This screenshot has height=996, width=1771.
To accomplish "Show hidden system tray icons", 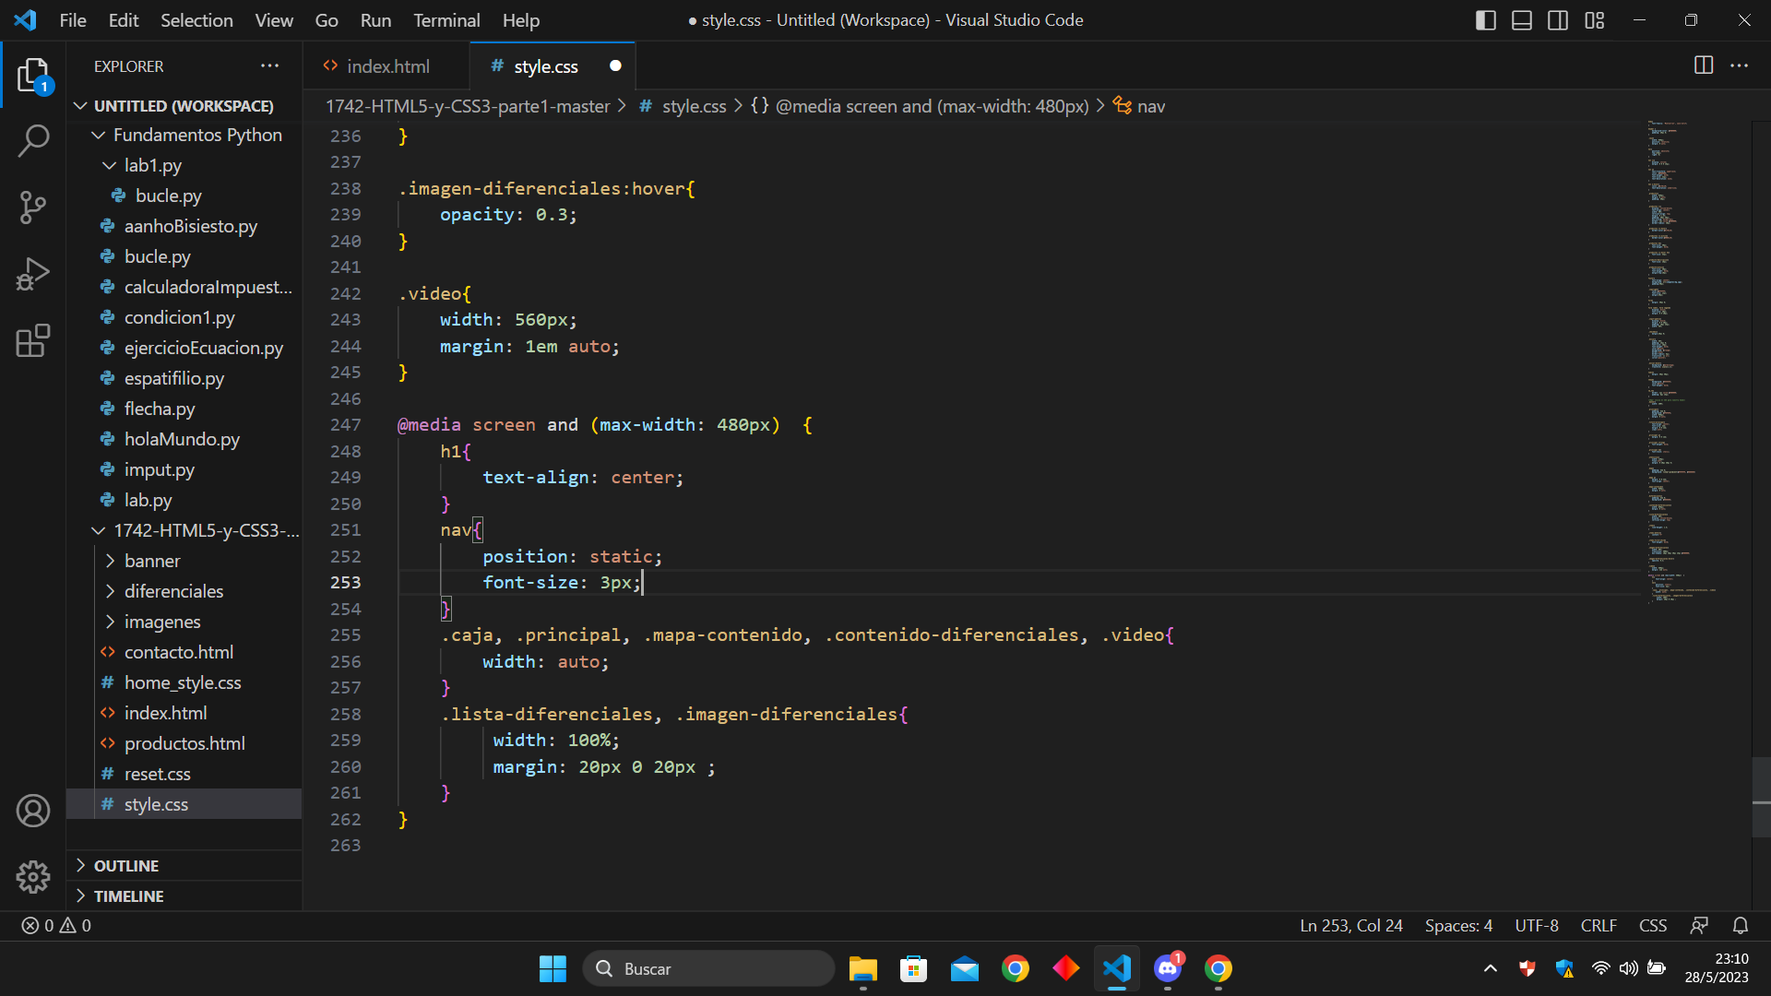I will coord(1490,968).
